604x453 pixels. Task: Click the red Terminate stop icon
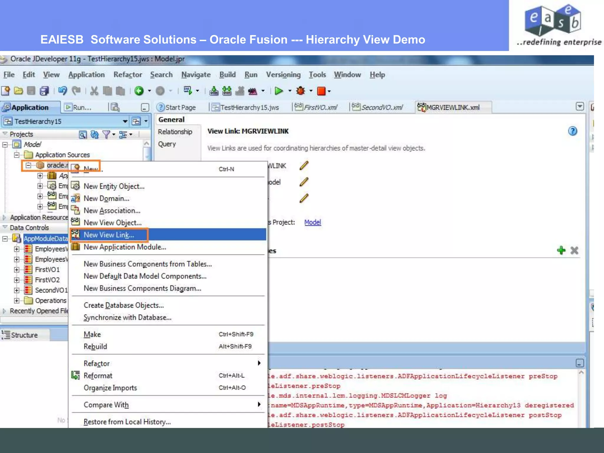click(321, 91)
